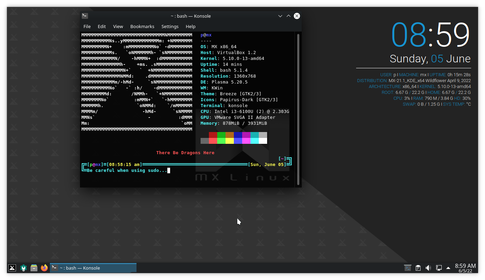This screenshot has width=485, height=280.
Task: Click the 'Uptime: 14 mins' line
Action: tap(221, 64)
